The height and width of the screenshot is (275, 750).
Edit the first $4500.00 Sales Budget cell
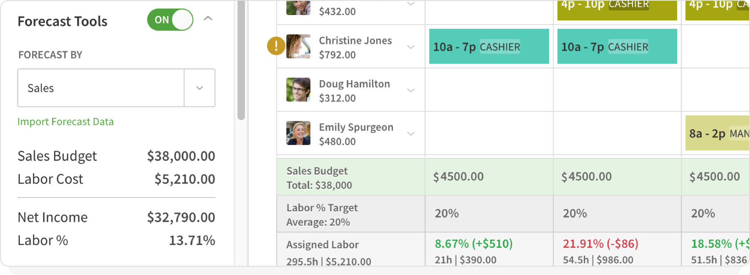click(x=459, y=176)
